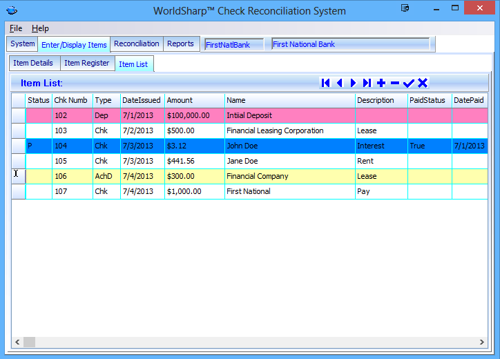Open the Help menu
The height and width of the screenshot is (359, 500).
click(41, 28)
